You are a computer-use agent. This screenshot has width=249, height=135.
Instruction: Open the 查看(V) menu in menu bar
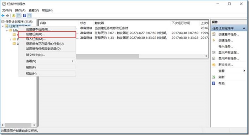point(34,11)
